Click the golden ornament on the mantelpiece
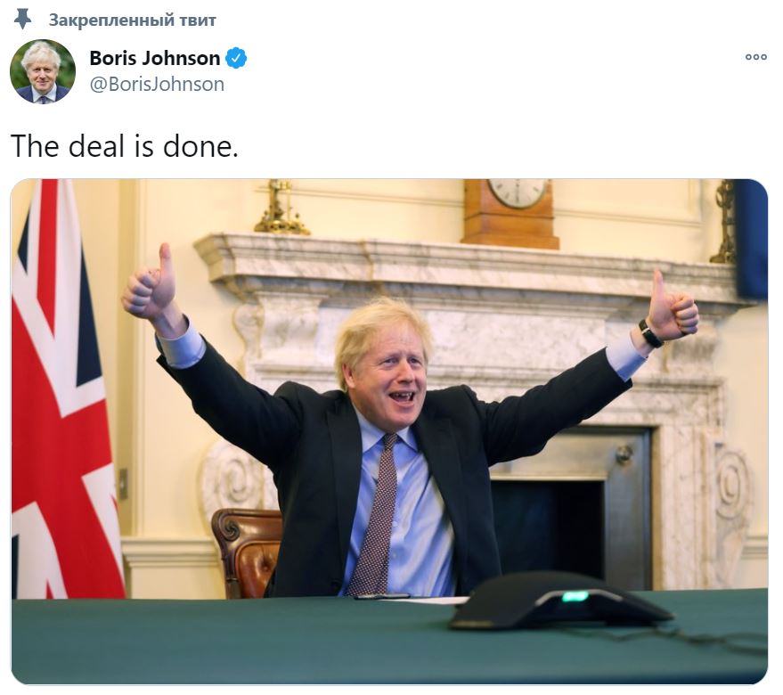Viewport: 783px width, 695px height. (x=281, y=208)
